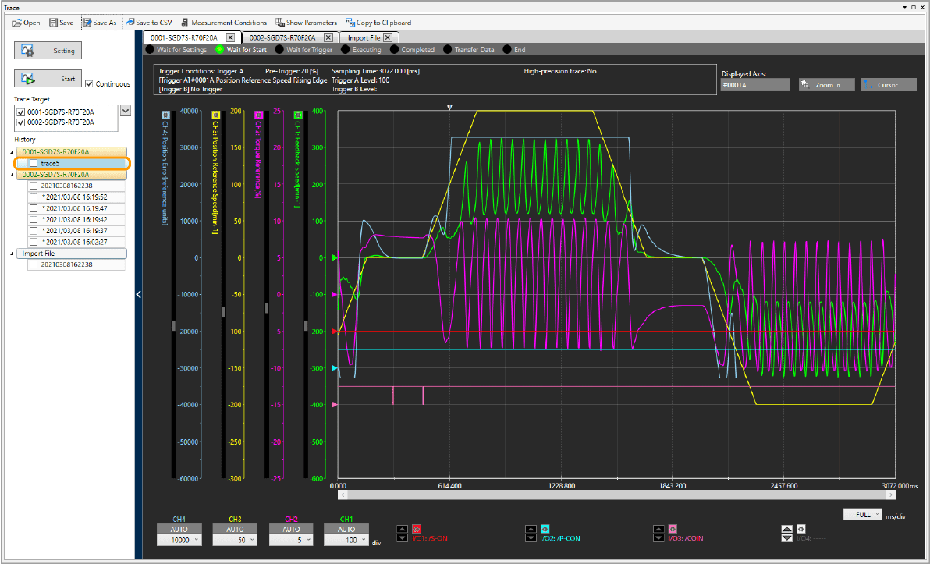Toggle the Continuous checkbox
Viewport: 930px width, 564px height.
pos(89,83)
